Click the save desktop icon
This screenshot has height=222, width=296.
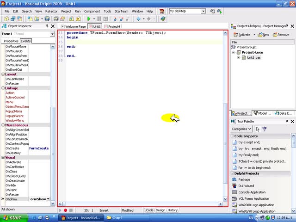coord(213,11)
